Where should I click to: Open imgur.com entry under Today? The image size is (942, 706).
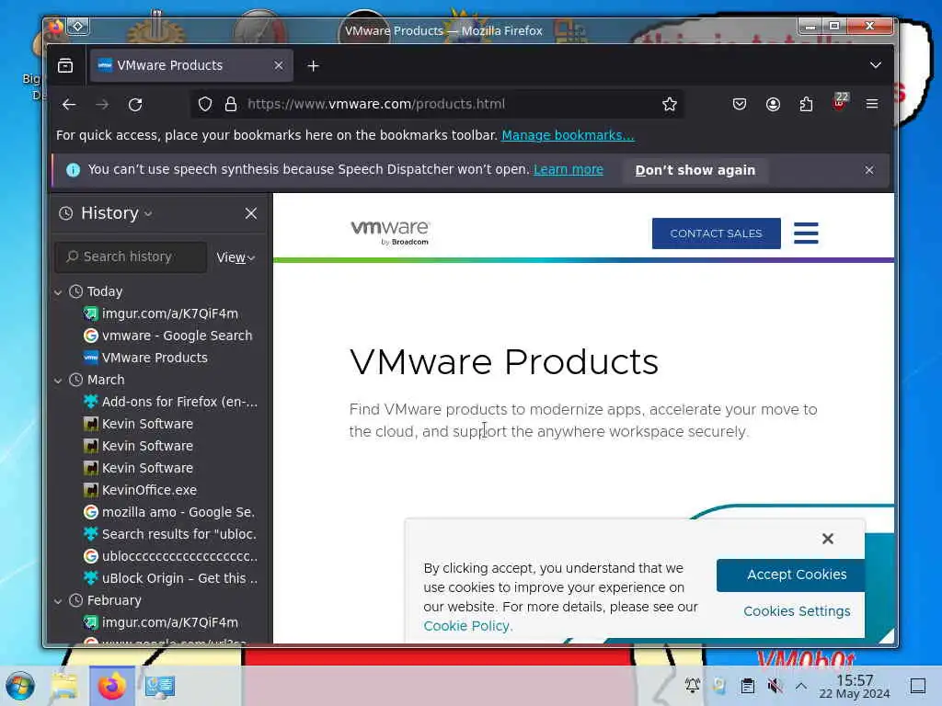[161, 313]
